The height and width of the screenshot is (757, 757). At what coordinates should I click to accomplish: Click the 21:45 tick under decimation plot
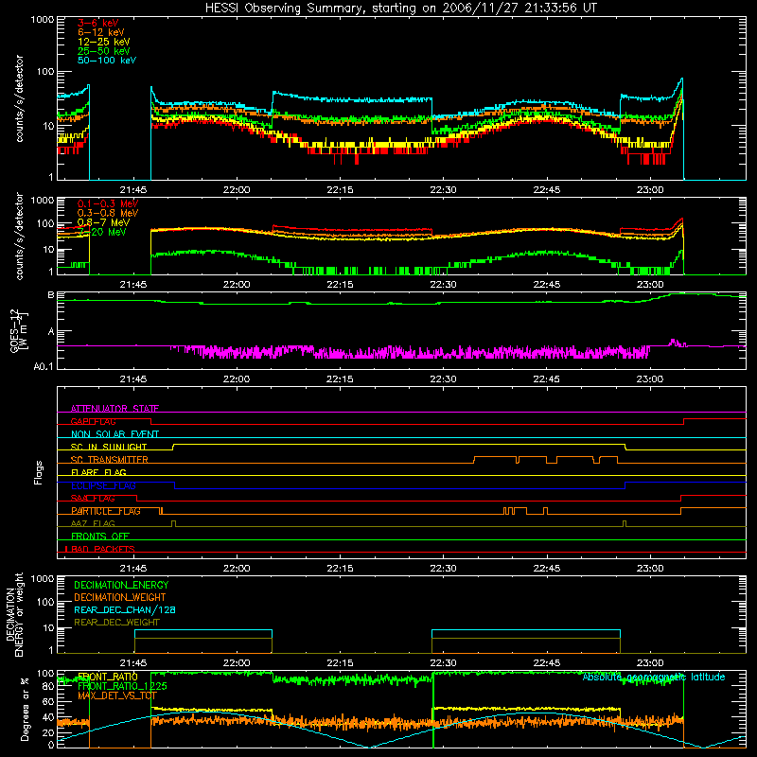tap(133, 663)
